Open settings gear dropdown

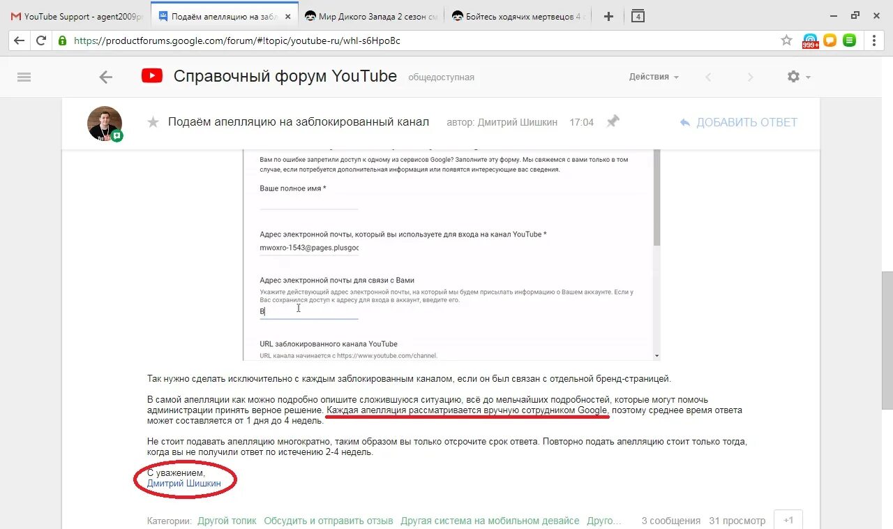click(798, 77)
